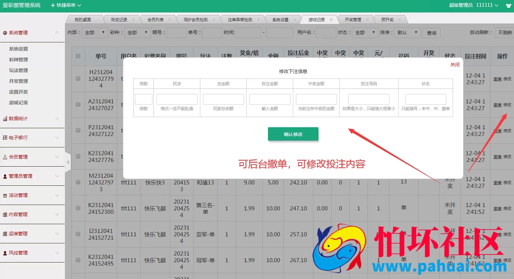Screen dimensions: 514x279
Task: Check the row H2312041243277994 checkbox
Action: (x=78, y=78)
